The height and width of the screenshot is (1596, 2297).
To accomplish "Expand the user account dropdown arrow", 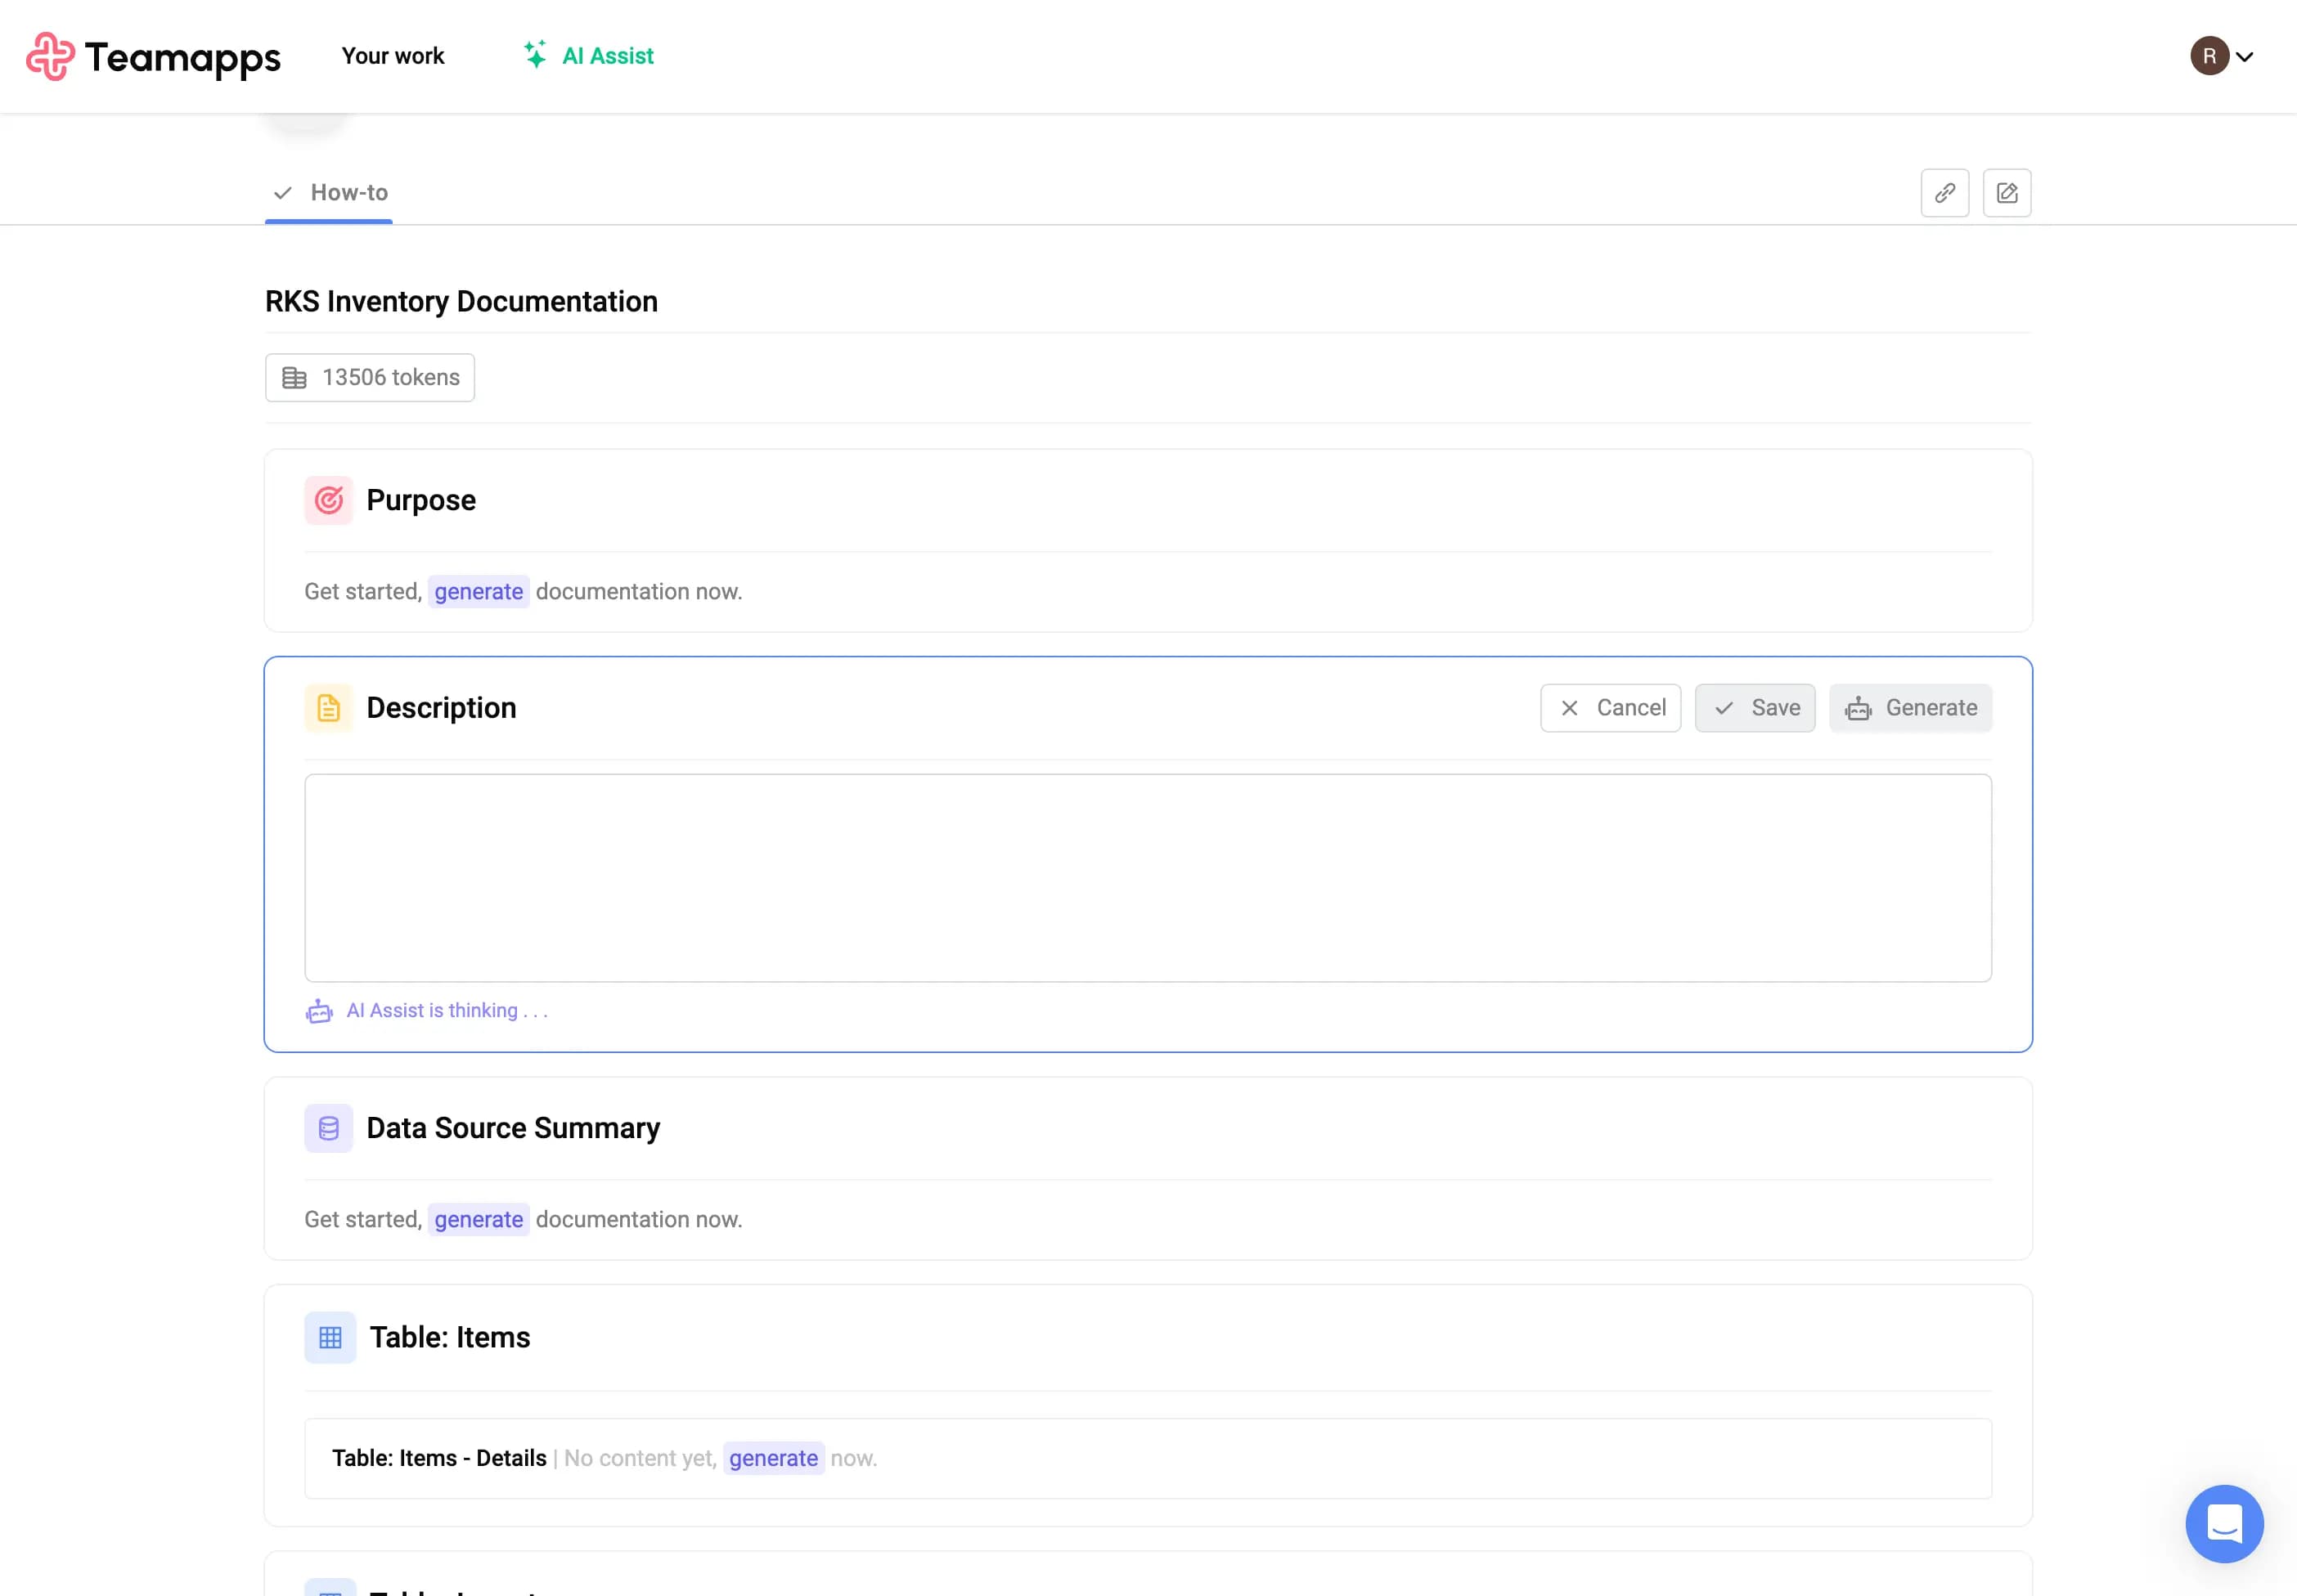I will (x=2244, y=57).
